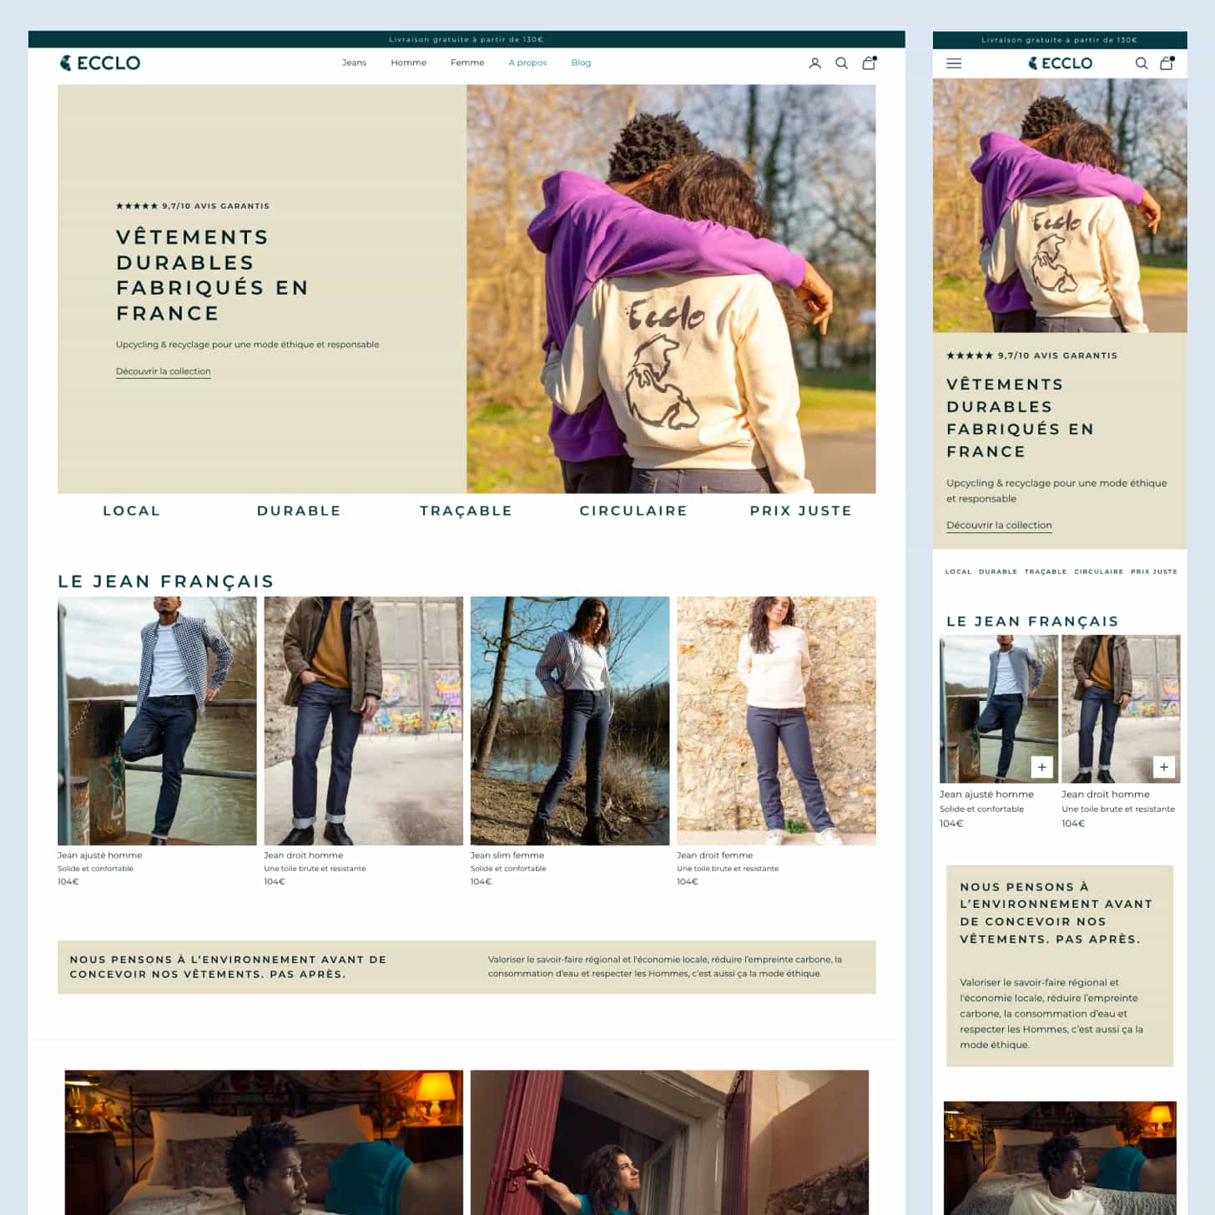Click the ECCLO logo in mobile header
This screenshot has height=1215, width=1215.
[1060, 63]
